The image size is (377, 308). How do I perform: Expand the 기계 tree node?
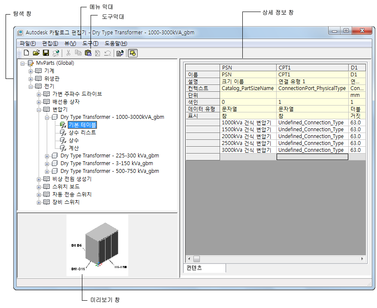point(30,71)
